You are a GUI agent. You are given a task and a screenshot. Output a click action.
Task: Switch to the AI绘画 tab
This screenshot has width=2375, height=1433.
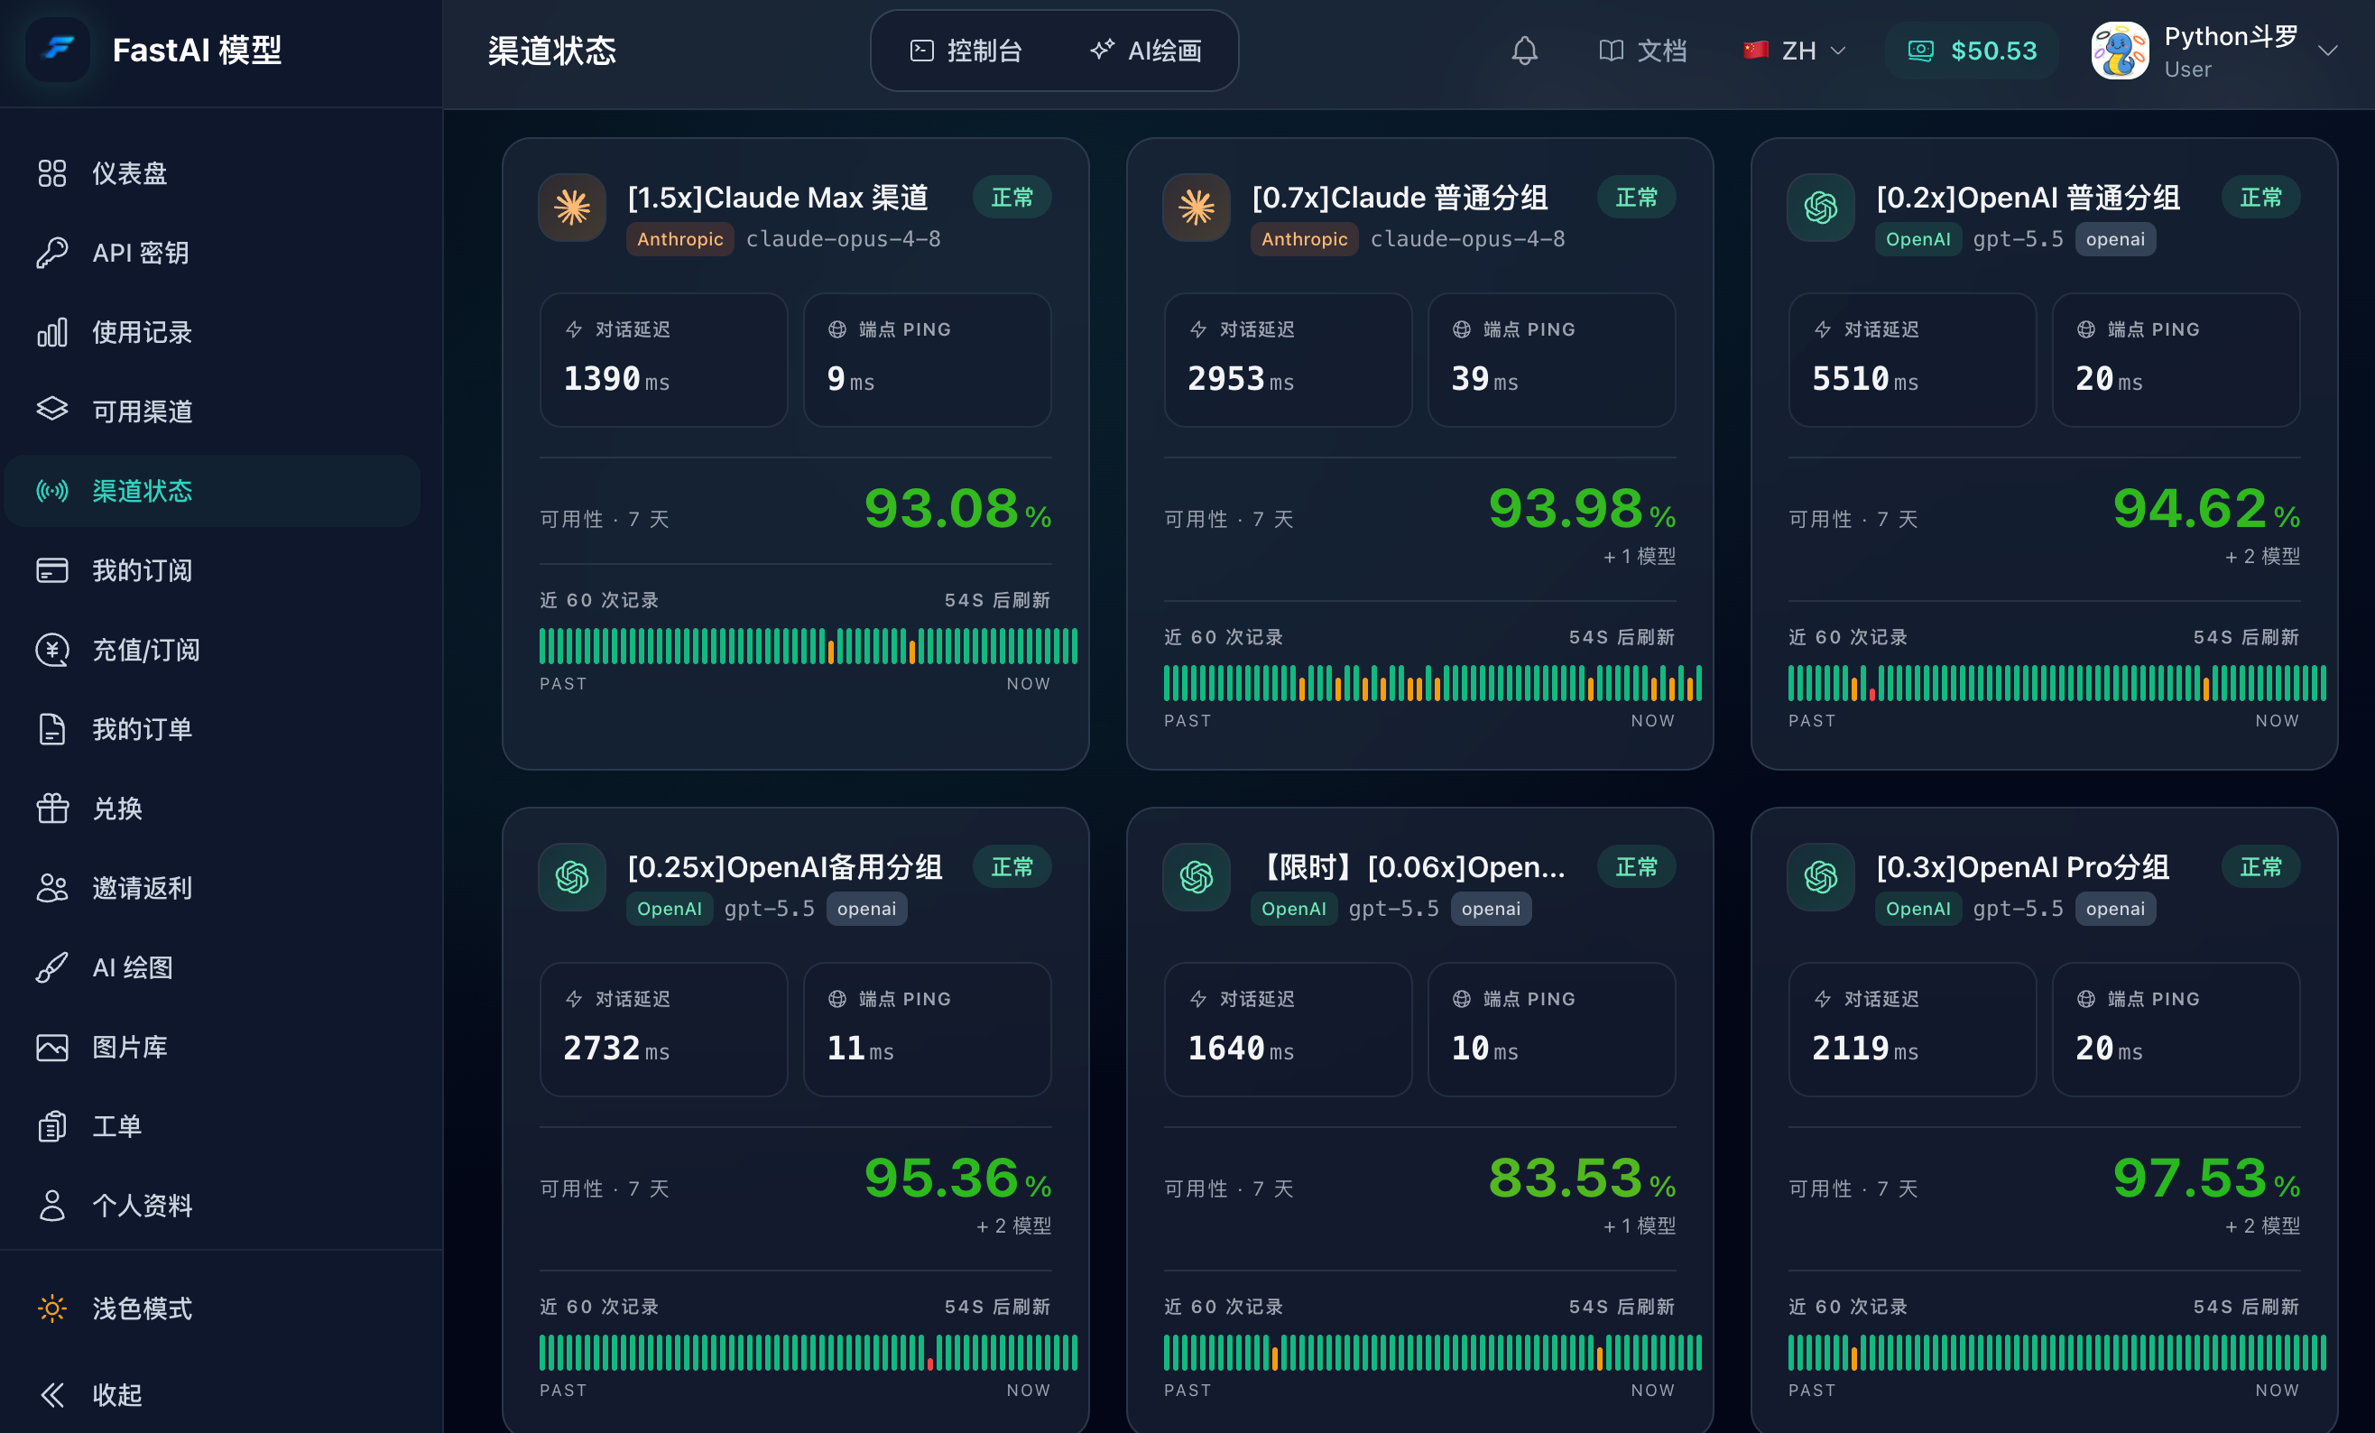1145,51
